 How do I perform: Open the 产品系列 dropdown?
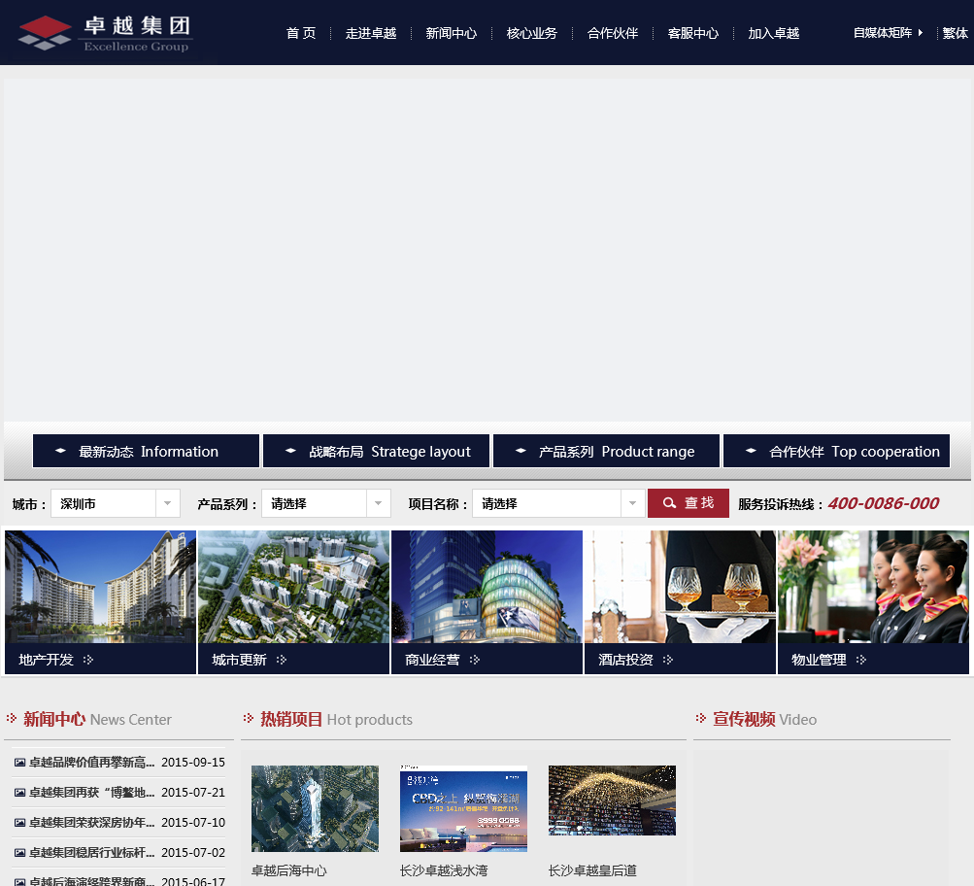326,503
